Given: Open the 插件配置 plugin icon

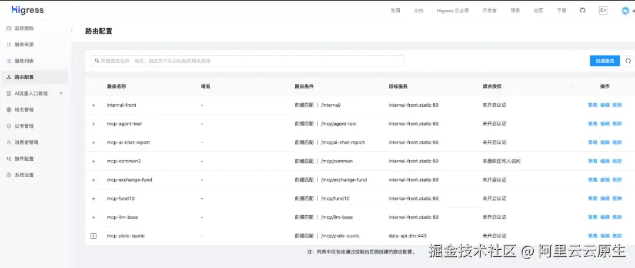Looking at the screenshot, I should 9,158.
